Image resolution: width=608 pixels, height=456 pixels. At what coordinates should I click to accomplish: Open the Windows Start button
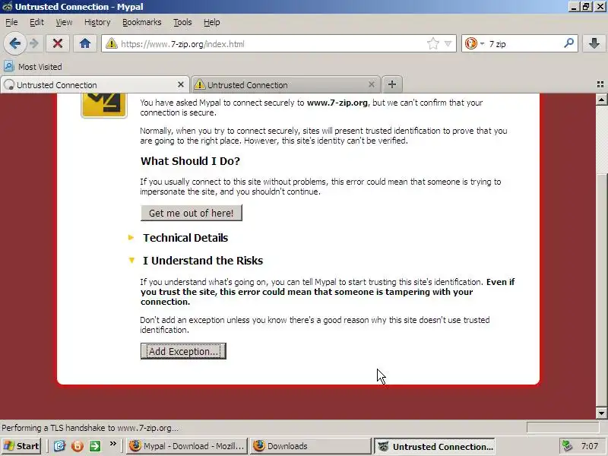[21, 446]
